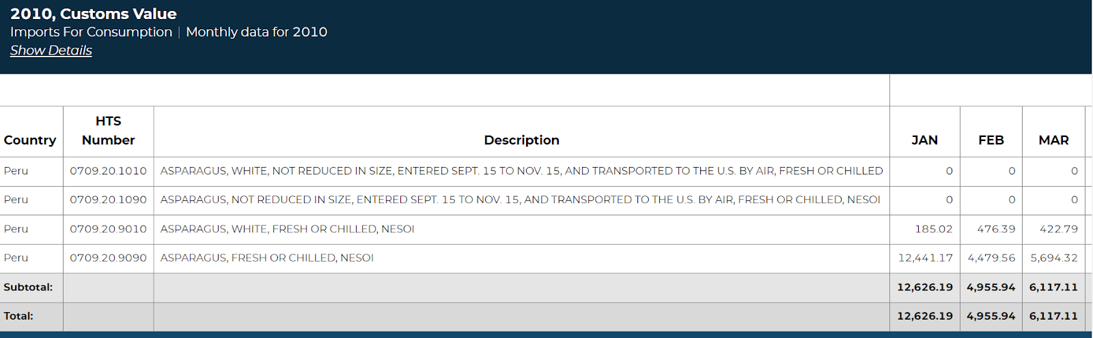Screen dimensions: 1093x338
Task: Click the MAR value 5,694.32
Action: [x=1053, y=258]
